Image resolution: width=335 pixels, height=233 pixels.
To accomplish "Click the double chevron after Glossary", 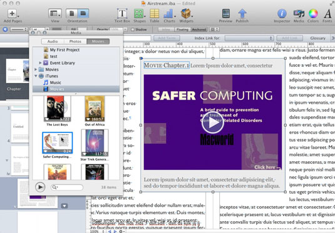I will 332,38.
